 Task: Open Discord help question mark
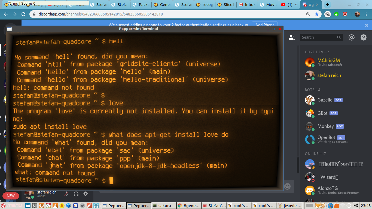click(x=364, y=38)
